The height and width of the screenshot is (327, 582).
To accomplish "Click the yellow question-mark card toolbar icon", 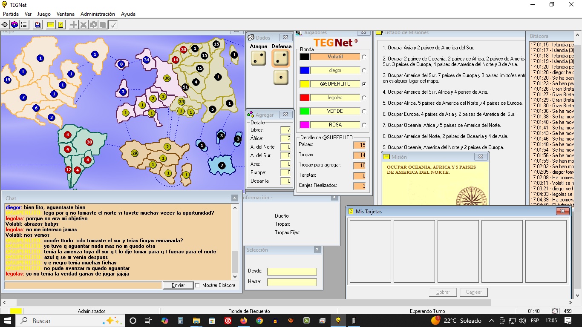I will pyautogui.click(x=61, y=25).
